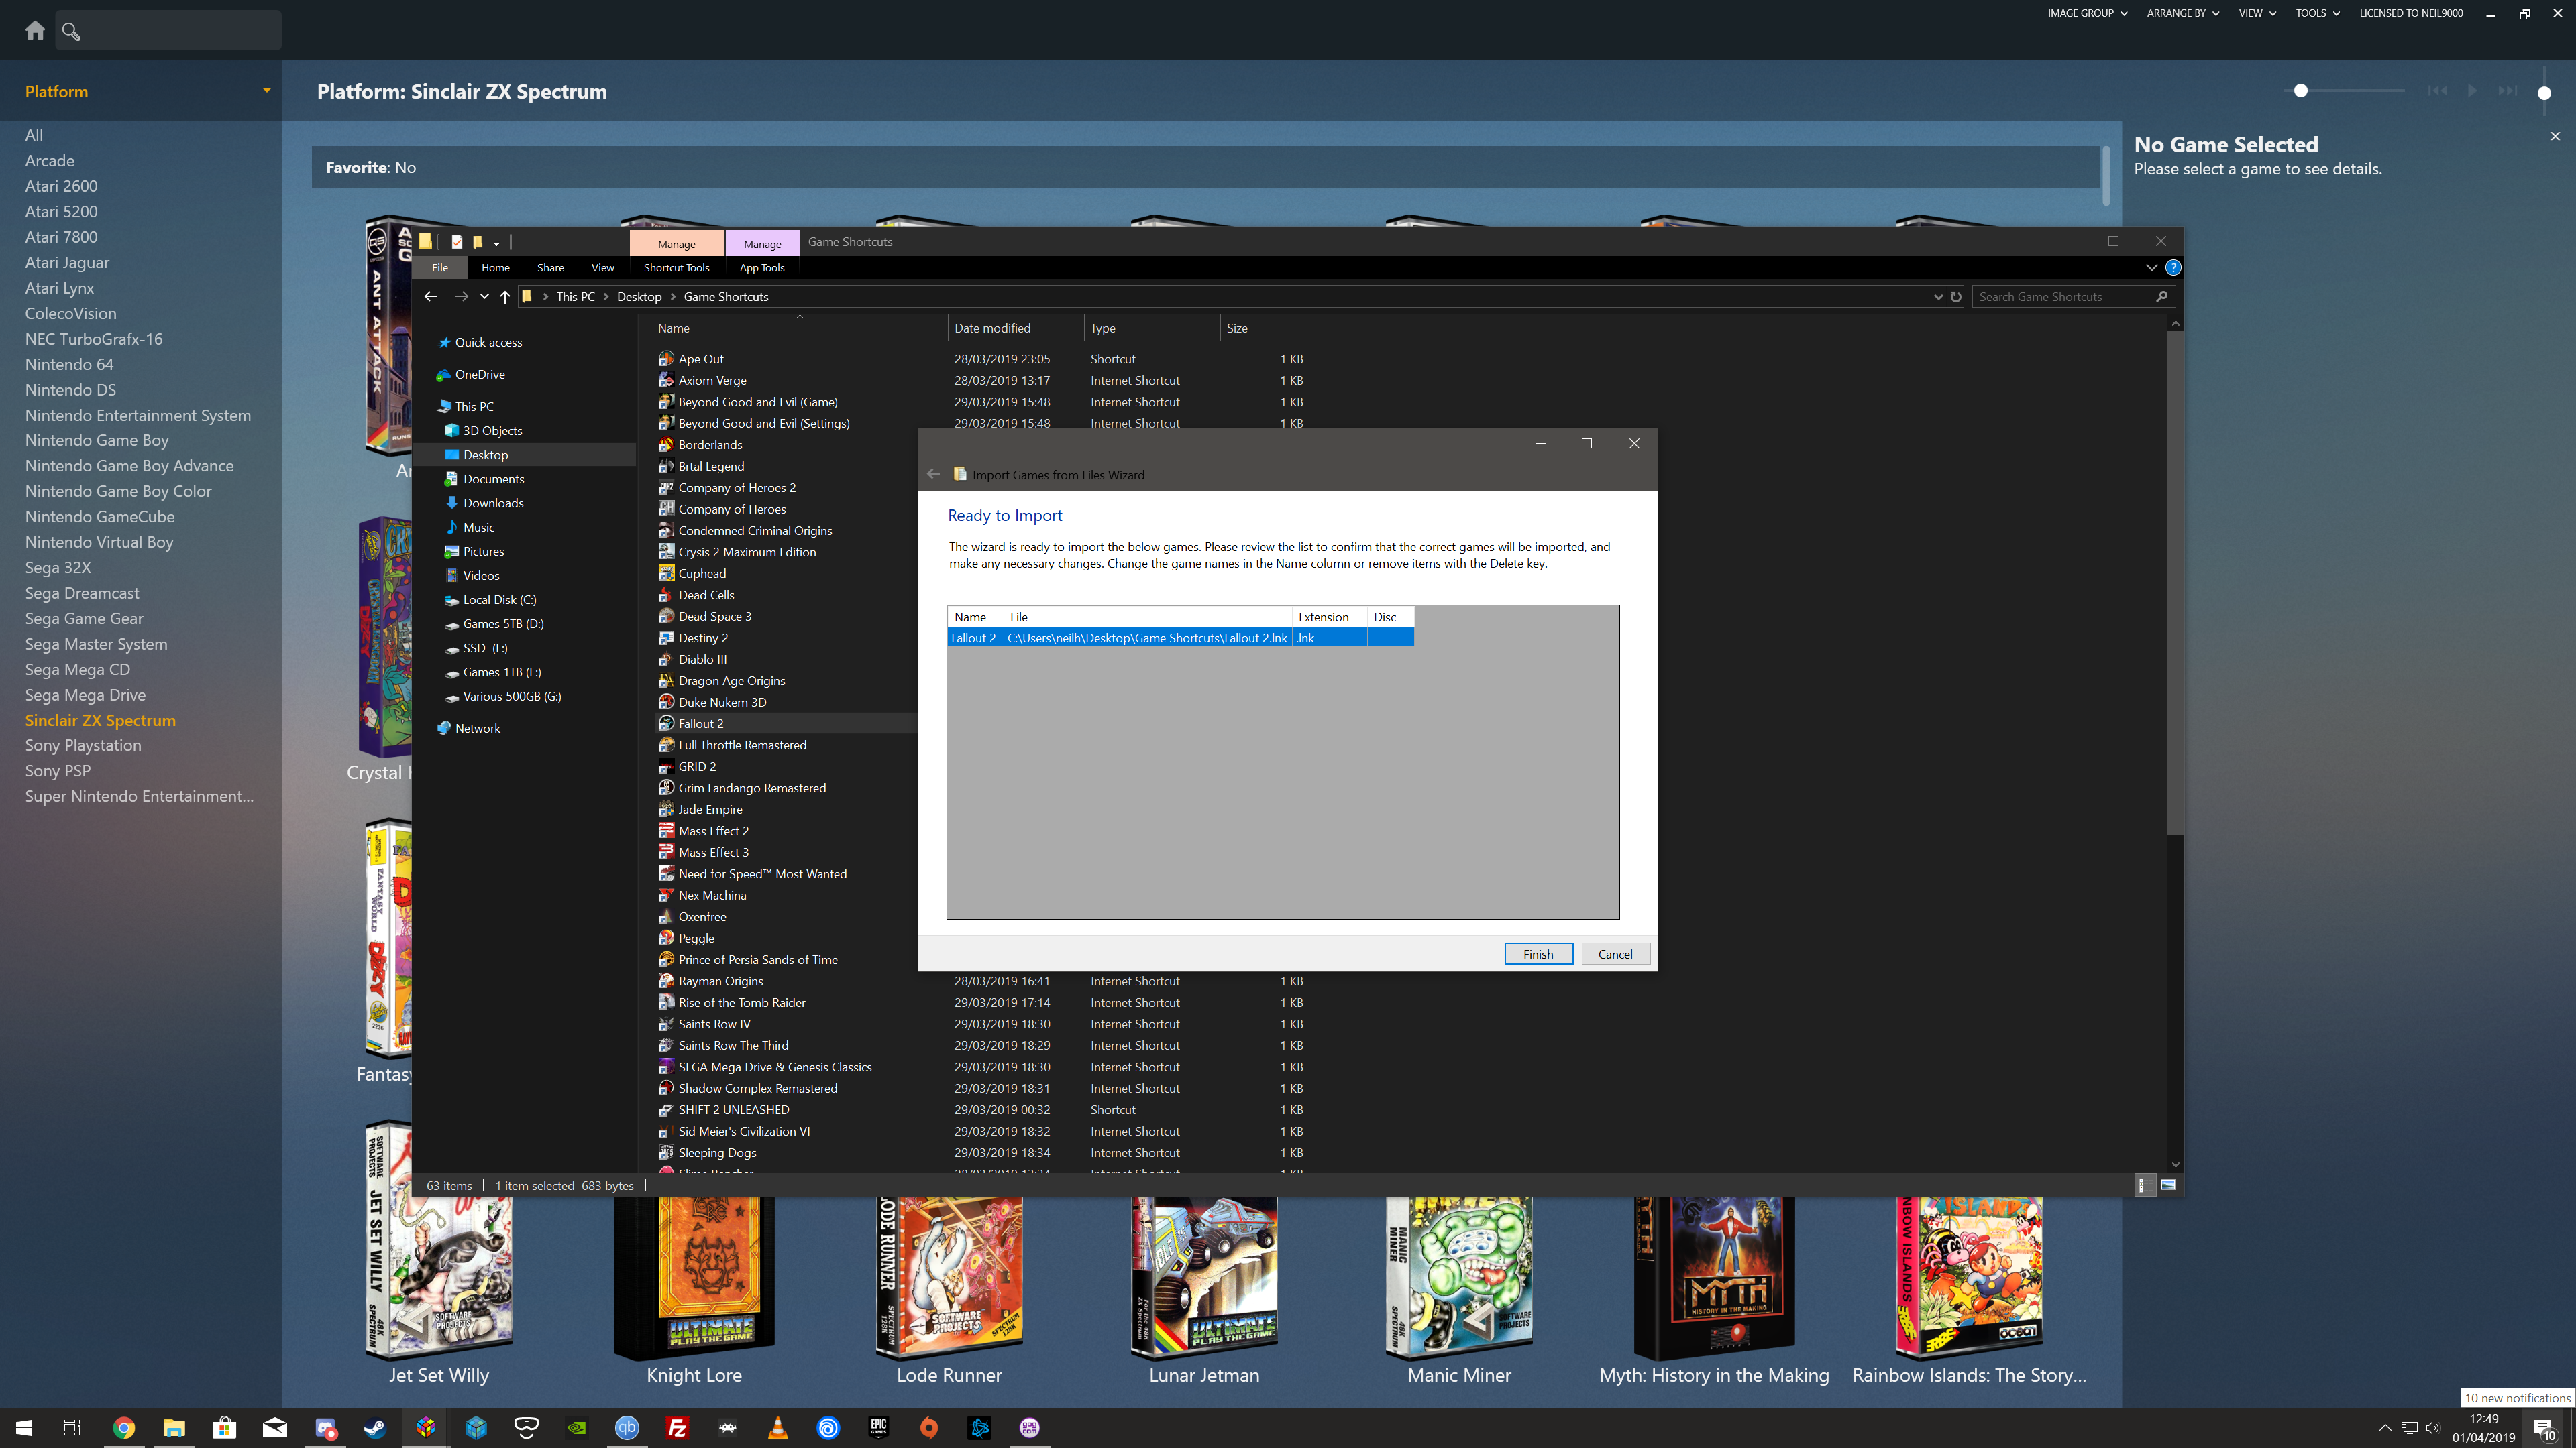The height and width of the screenshot is (1448, 2576).
Task: Select the Fallout 2 row in wizard
Action: tap(1180, 638)
